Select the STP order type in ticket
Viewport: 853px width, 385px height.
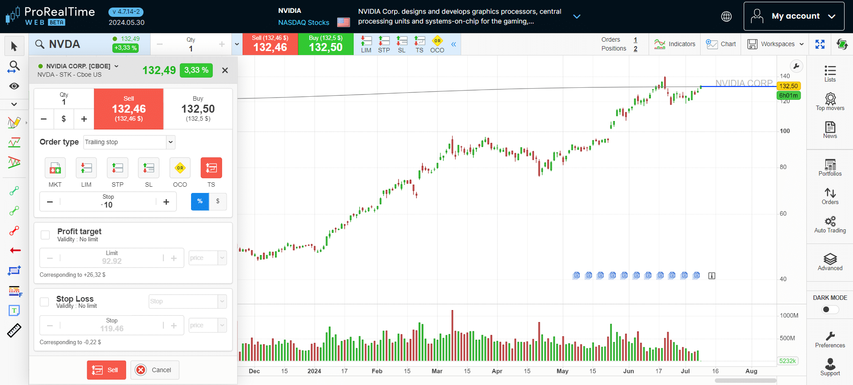[117, 168]
